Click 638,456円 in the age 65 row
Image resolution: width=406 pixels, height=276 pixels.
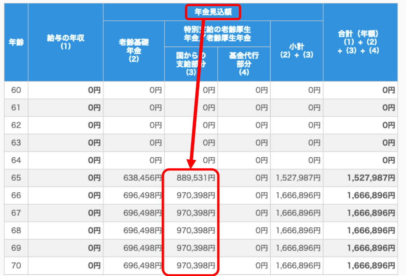coord(143,178)
